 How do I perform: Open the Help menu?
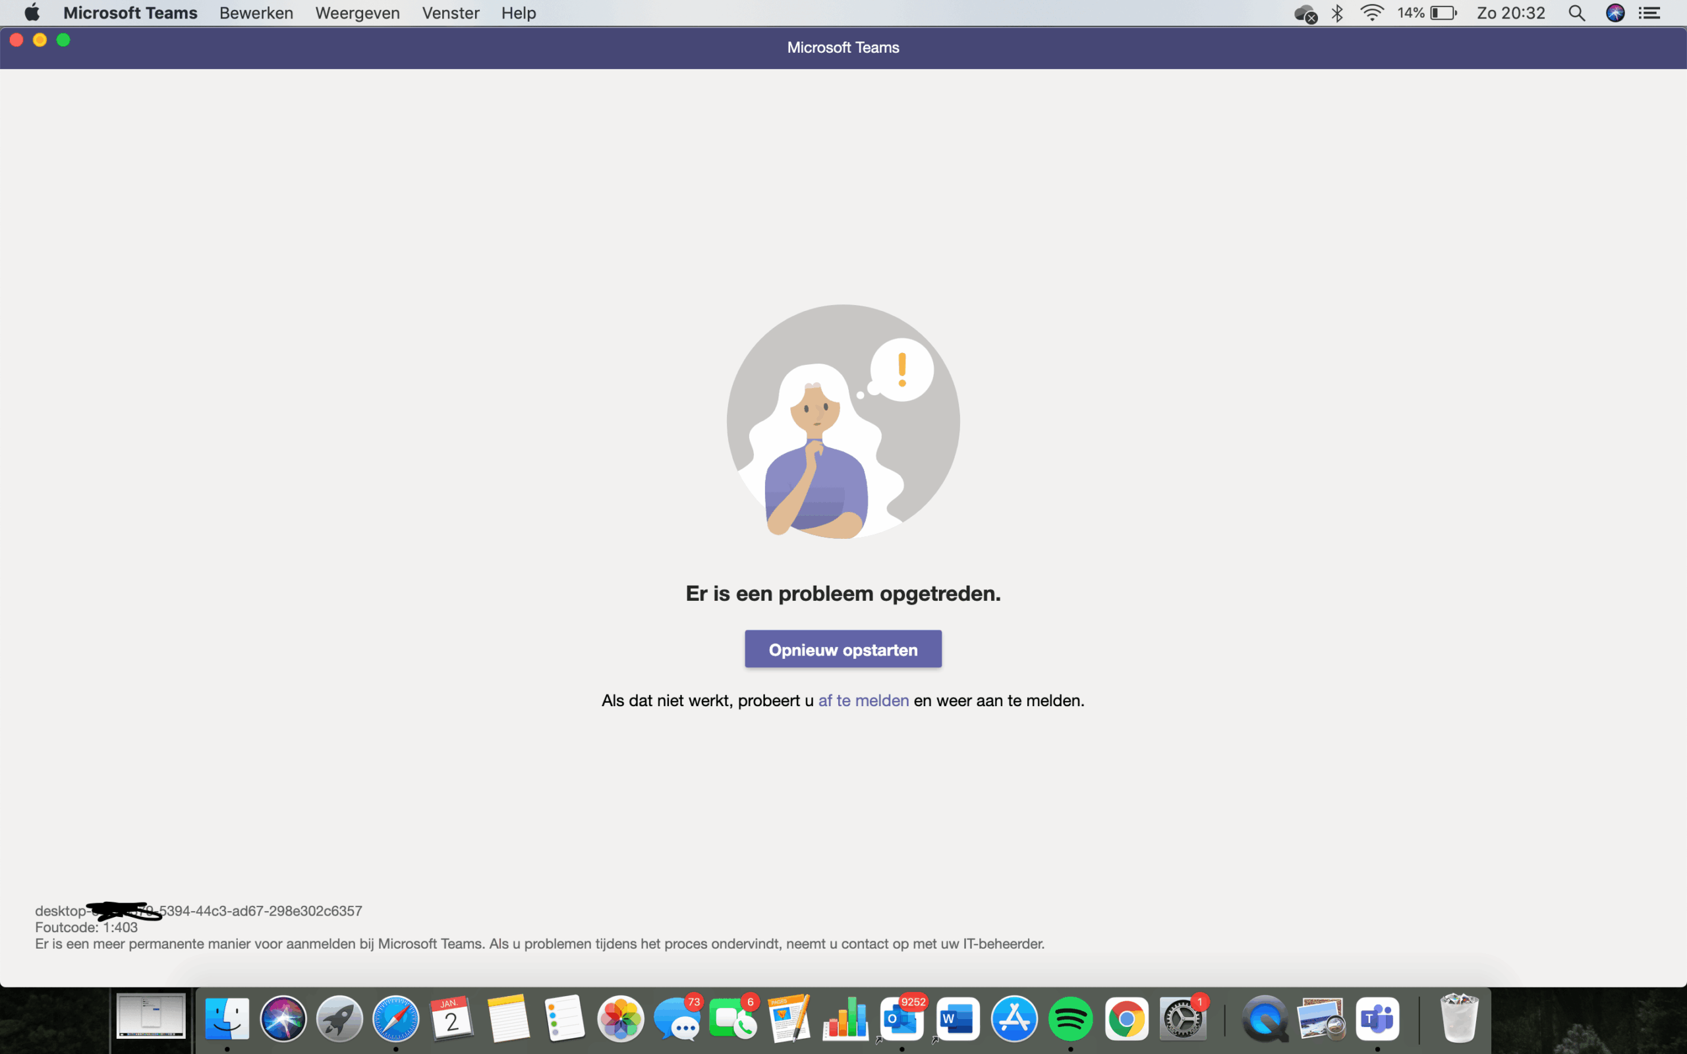(x=518, y=13)
